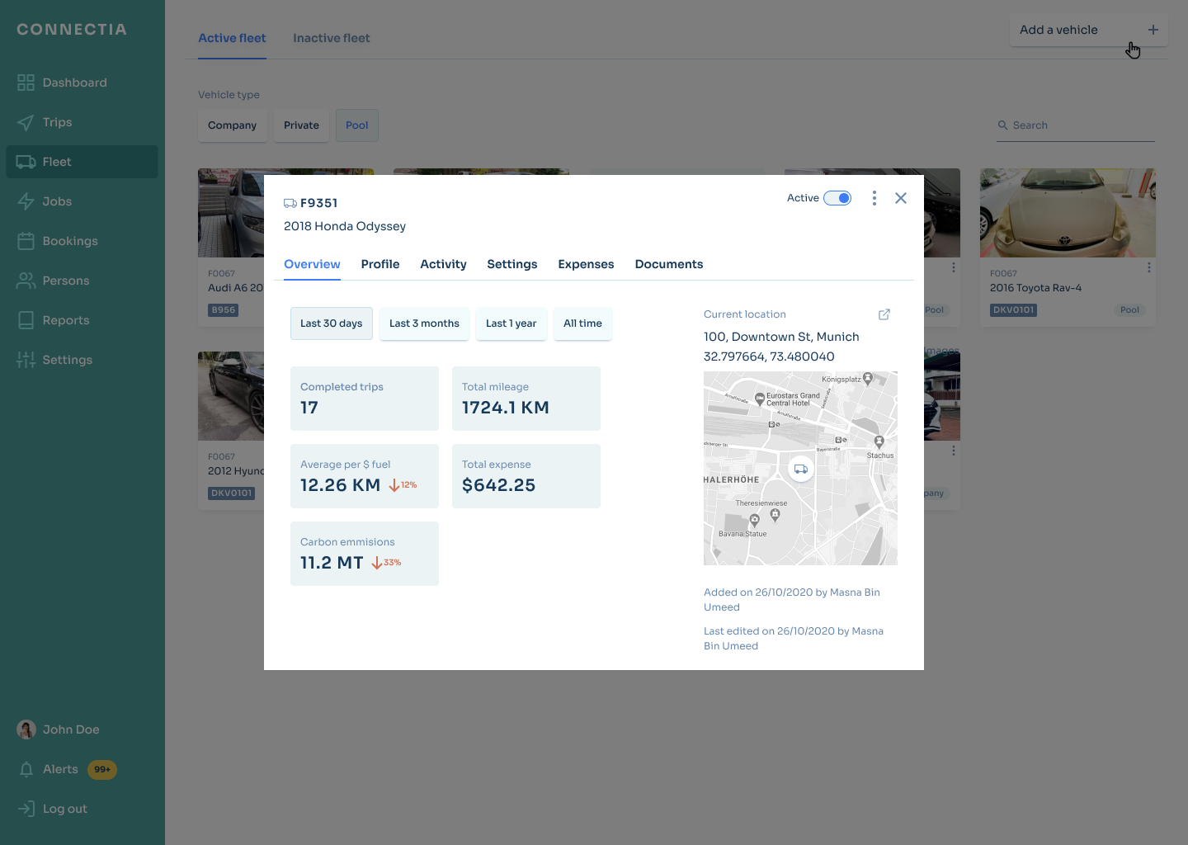
Task: Select the Last 1 year filter
Action: point(511,323)
